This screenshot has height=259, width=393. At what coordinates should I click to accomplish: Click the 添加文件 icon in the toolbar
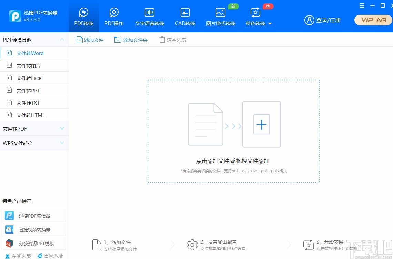[79, 40]
